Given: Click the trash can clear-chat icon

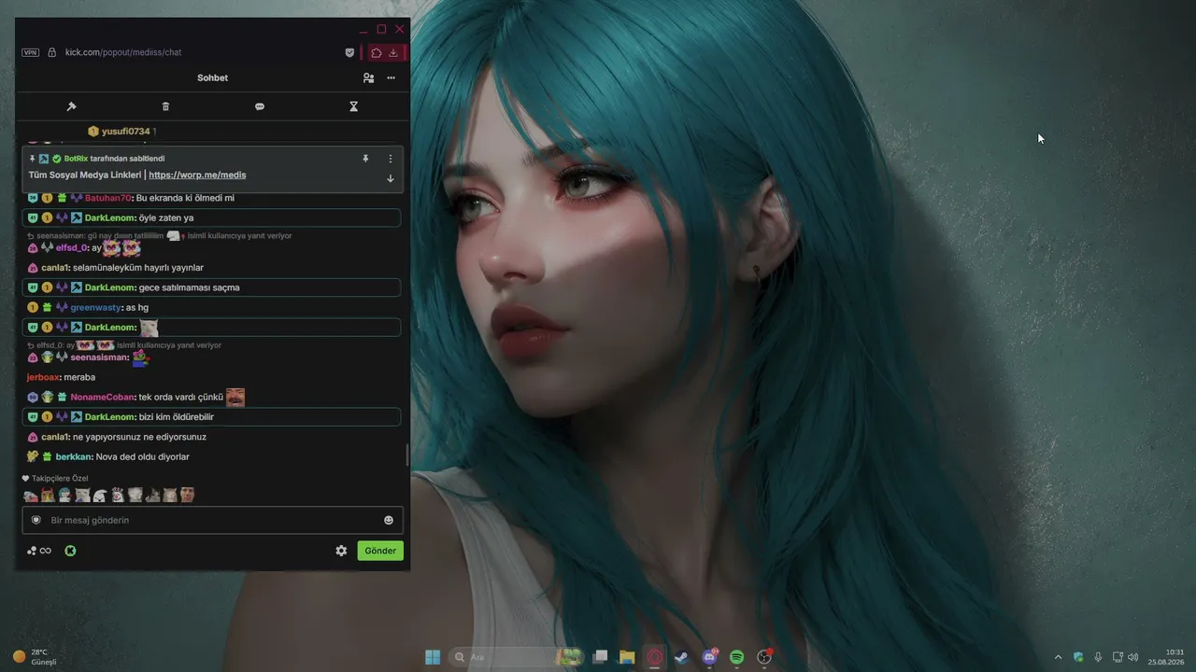Looking at the screenshot, I should [165, 106].
